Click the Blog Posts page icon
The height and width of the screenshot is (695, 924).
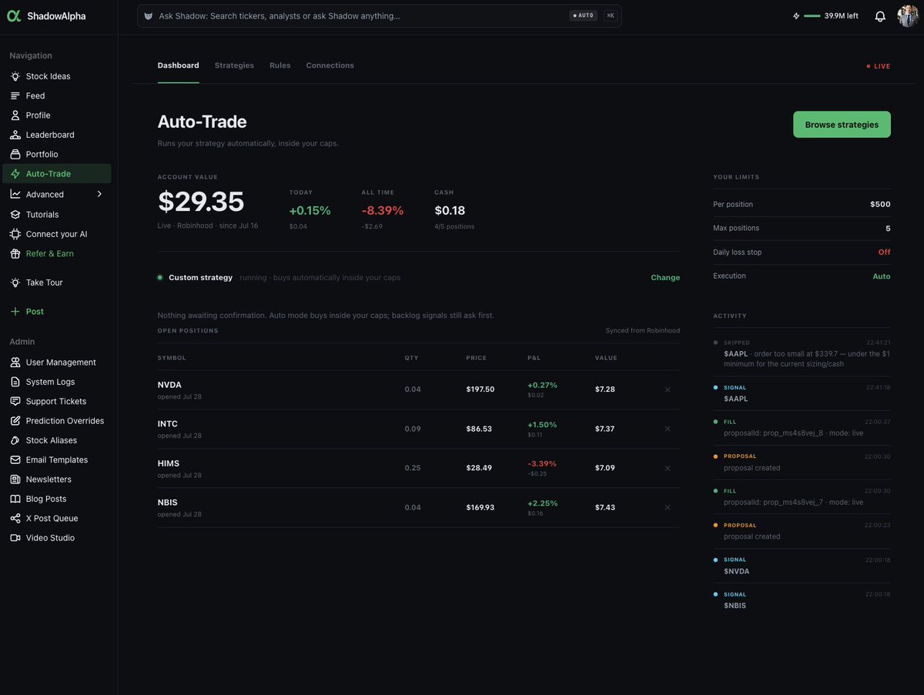pos(15,499)
